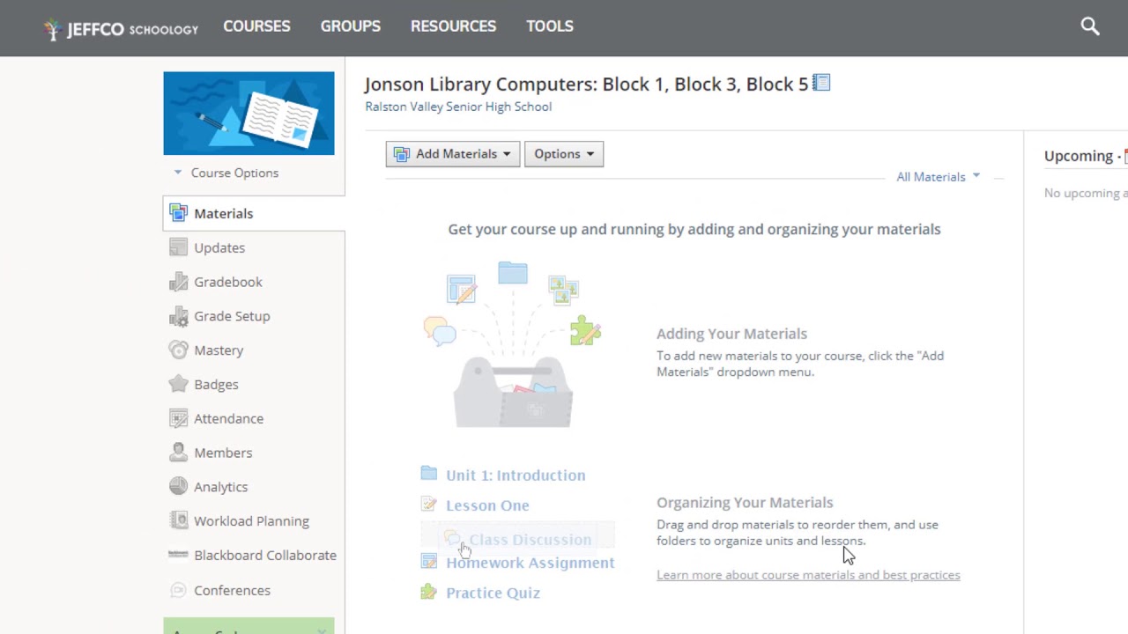Image resolution: width=1128 pixels, height=634 pixels.
Task: Click the Updates sidebar icon
Action: [x=179, y=247]
